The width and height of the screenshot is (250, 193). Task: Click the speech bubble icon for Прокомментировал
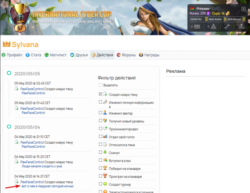[105, 128]
